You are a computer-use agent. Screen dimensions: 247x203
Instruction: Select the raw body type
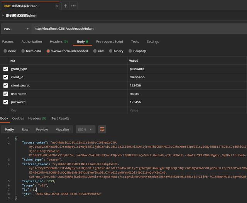(98, 51)
